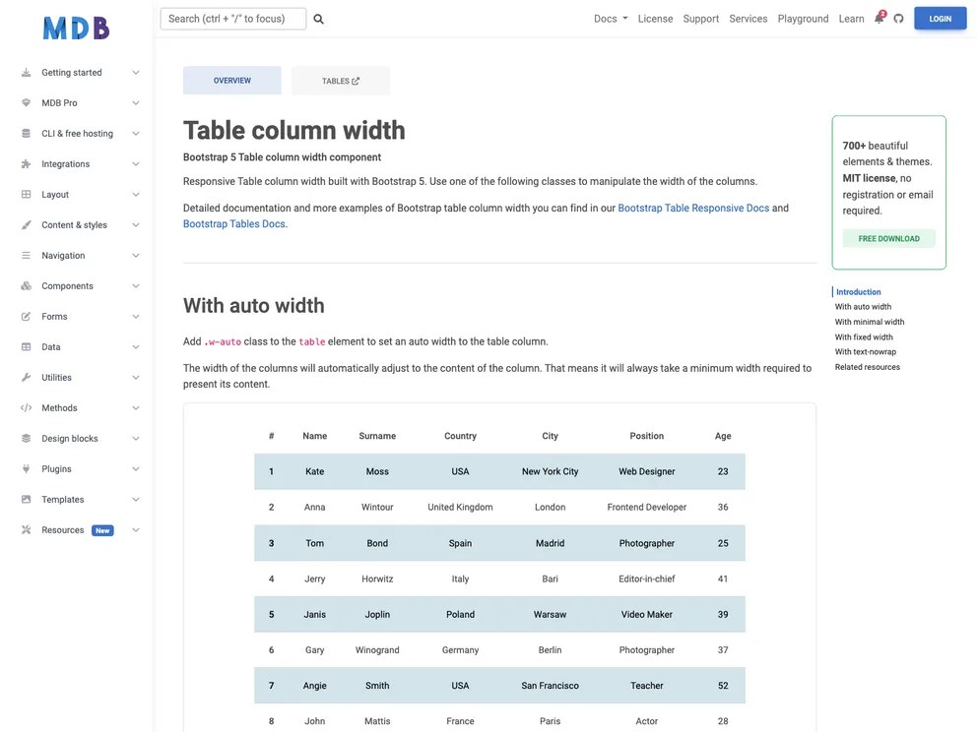Select the Integrations puzzle icon
The width and height of the screenshot is (977, 732).
[x=24, y=162]
